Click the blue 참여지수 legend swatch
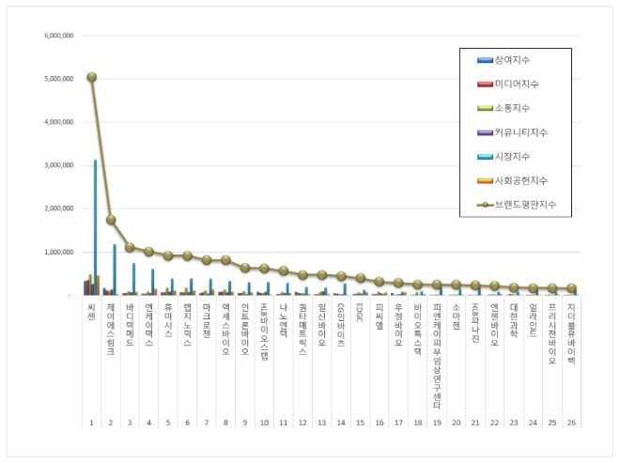Image resolution: width=620 pixels, height=462 pixels. (x=485, y=60)
